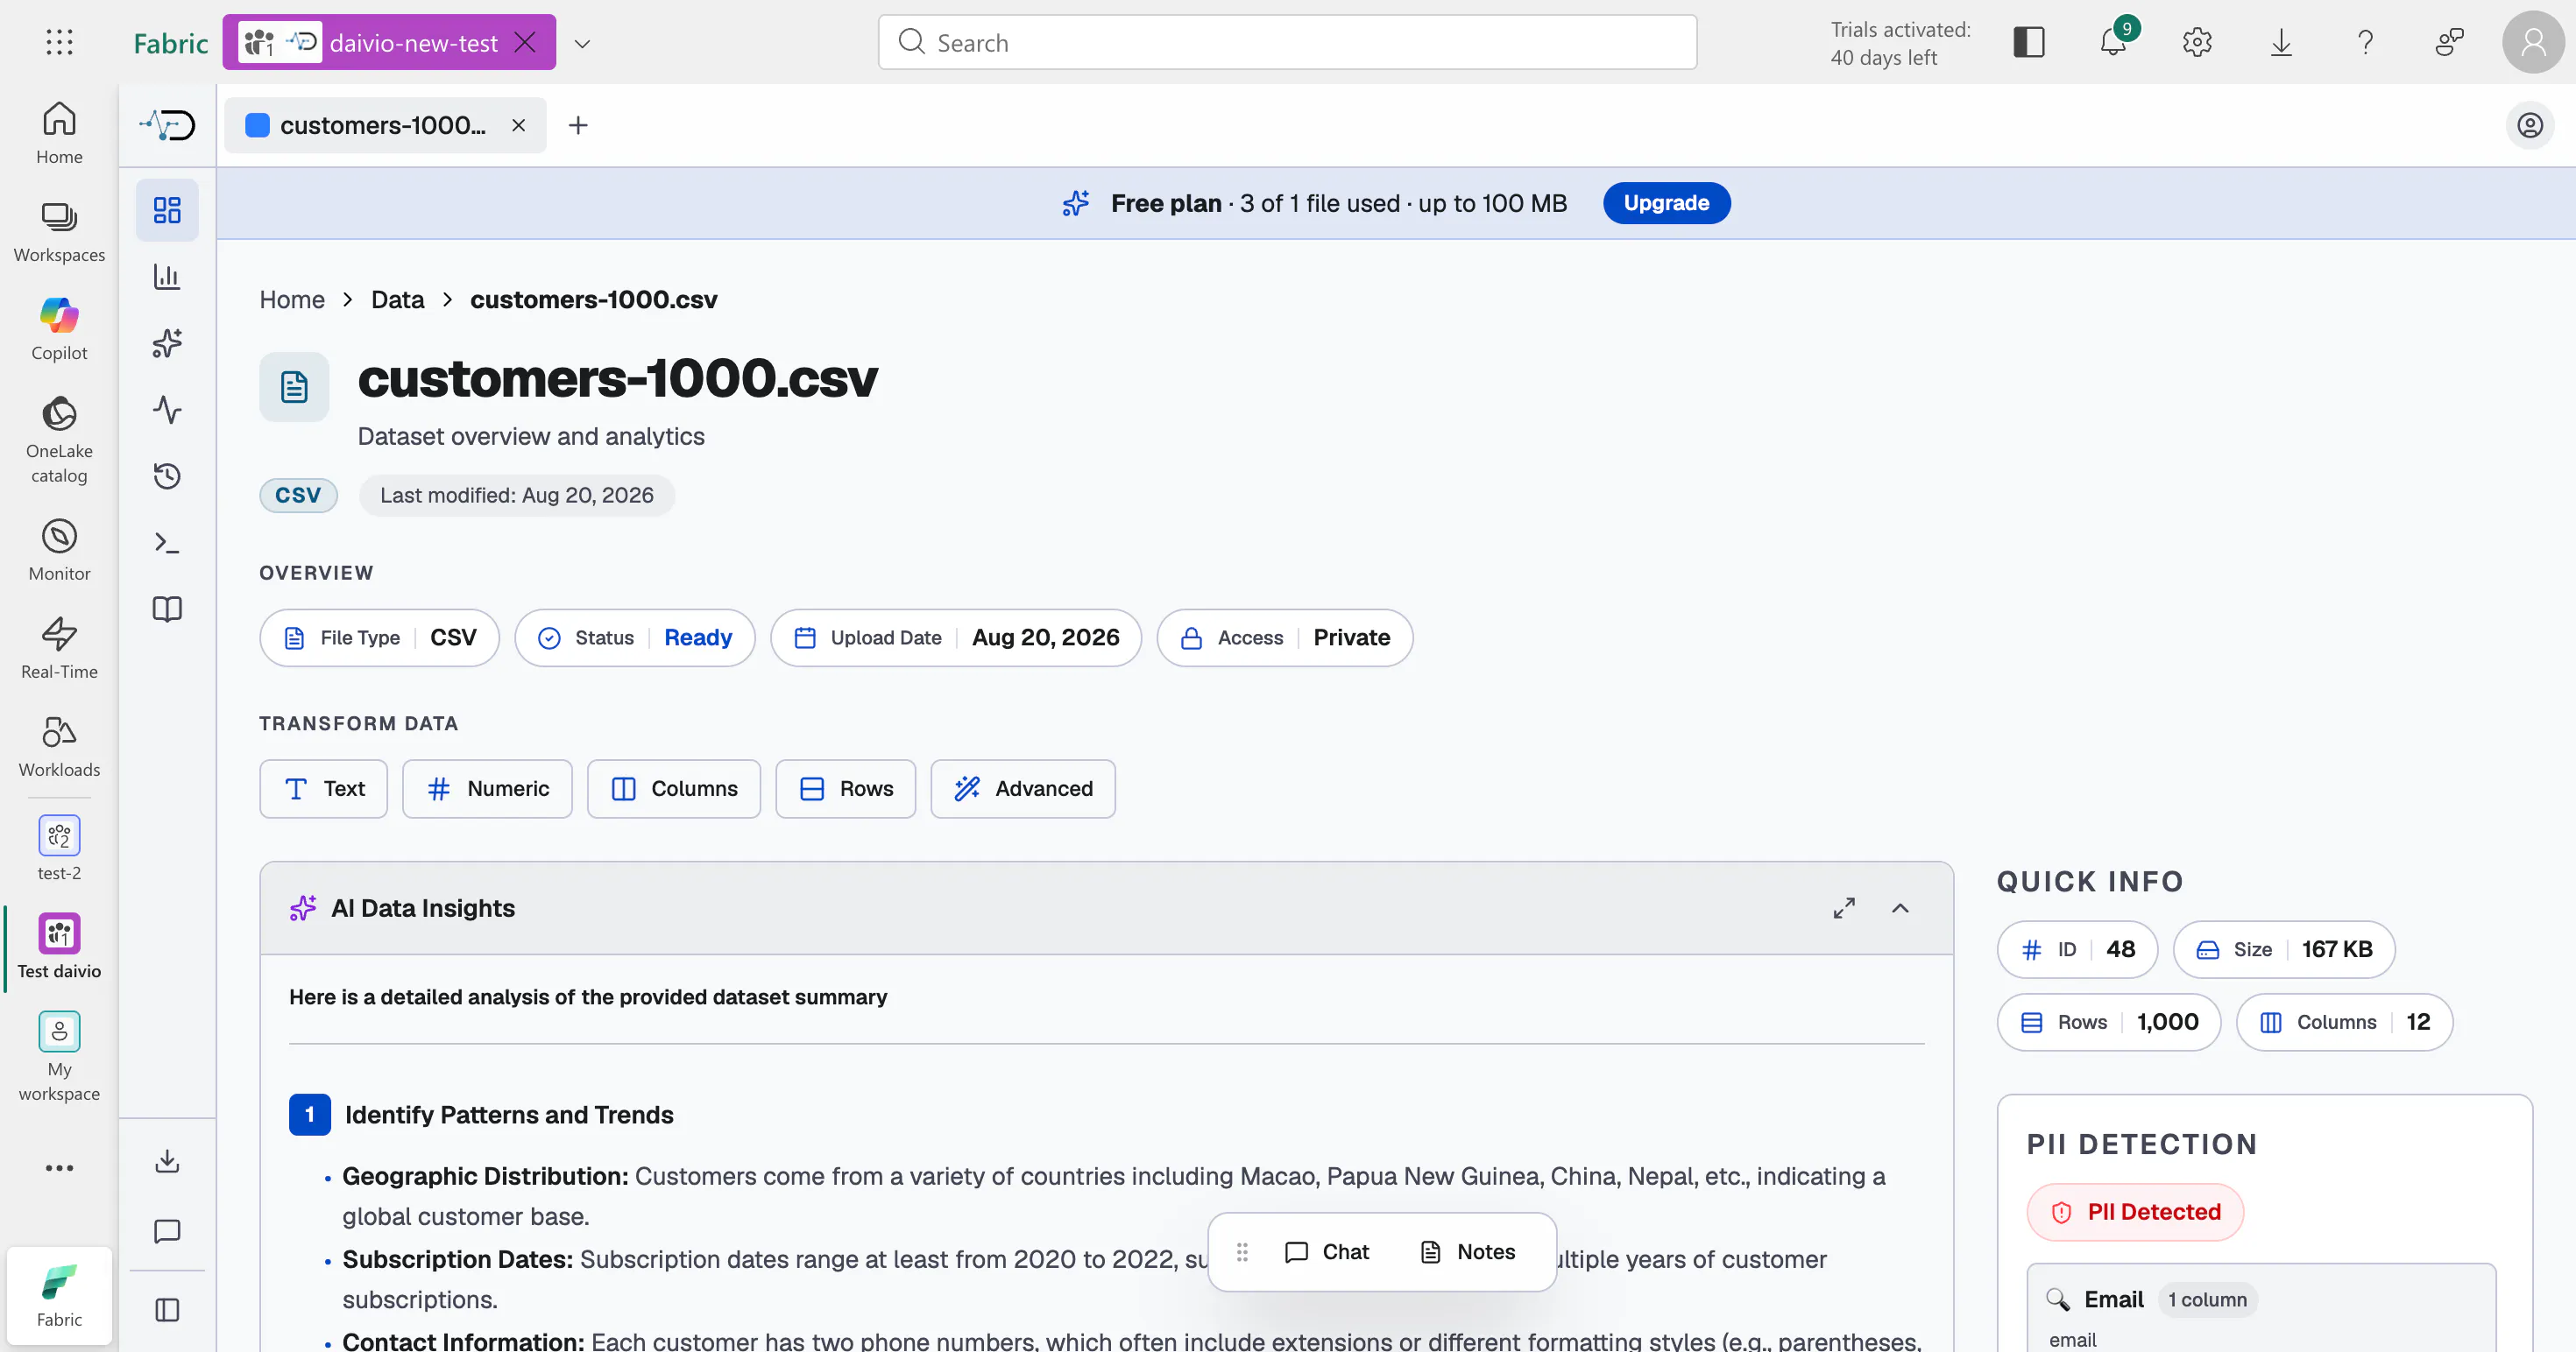The width and height of the screenshot is (2576, 1352).
Task: Open the floating Notes button
Action: click(x=1468, y=1251)
